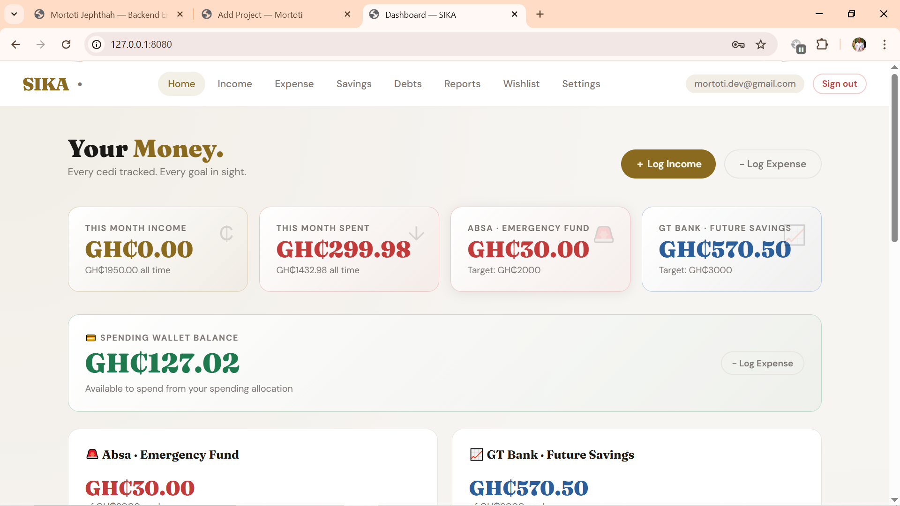Open a new browser tab
The width and height of the screenshot is (900, 506).
pyautogui.click(x=540, y=15)
